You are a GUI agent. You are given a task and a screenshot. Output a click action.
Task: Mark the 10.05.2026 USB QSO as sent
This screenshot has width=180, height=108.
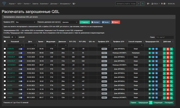[164, 53]
